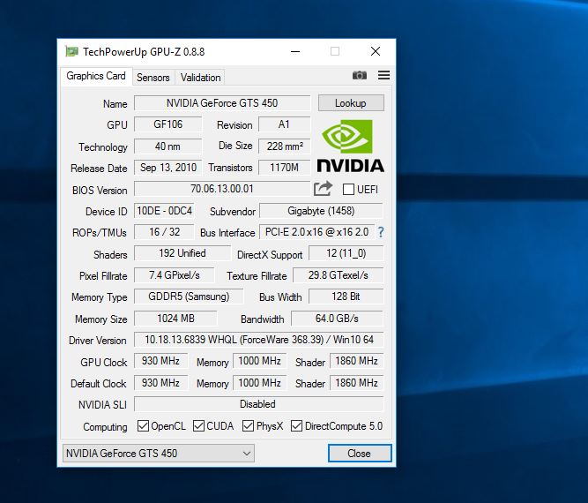The image size is (588, 503).
Task: Click the Close button
Action: [360, 453]
